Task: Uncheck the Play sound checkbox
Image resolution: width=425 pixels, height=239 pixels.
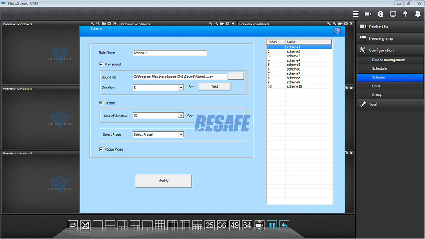Action: (101, 65)
